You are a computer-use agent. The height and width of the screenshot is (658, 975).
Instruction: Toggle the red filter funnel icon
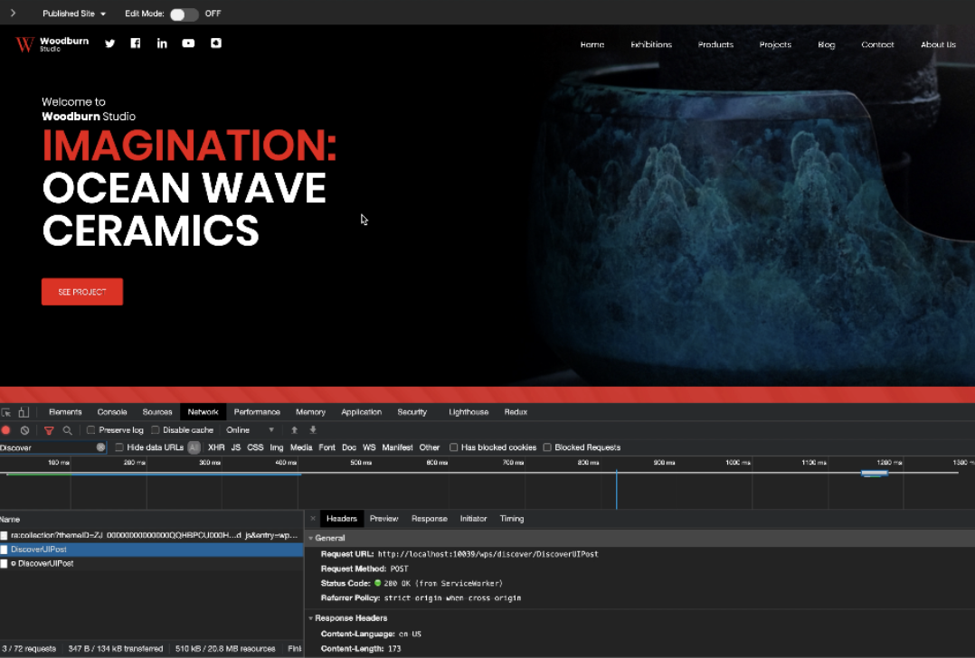point(49,430)
